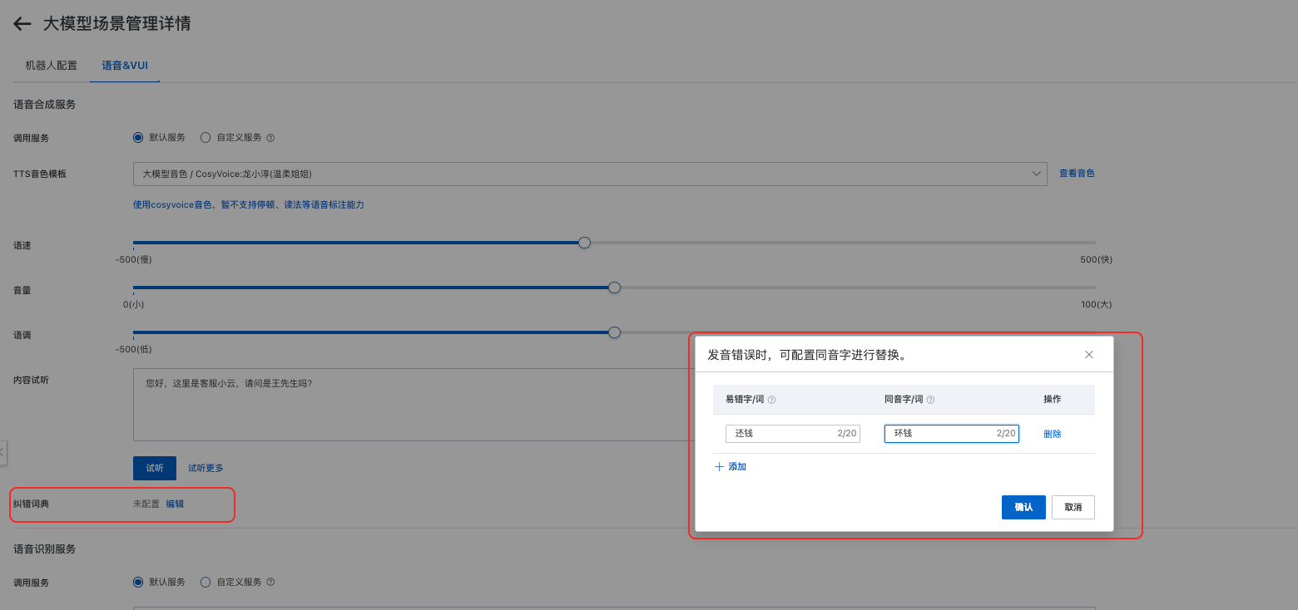The image size is (1298, 610).
Task: Close the 发音错误时 dialog with X
Action: click(x=1089, y=355)
